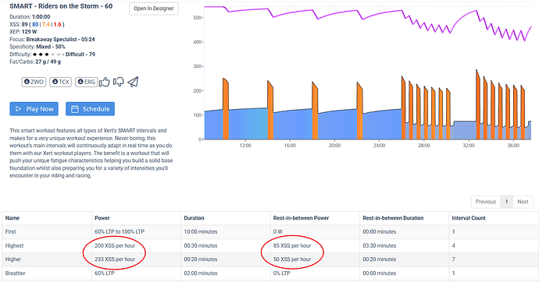Click the Difficulty diamond rating

pos(47,55)
